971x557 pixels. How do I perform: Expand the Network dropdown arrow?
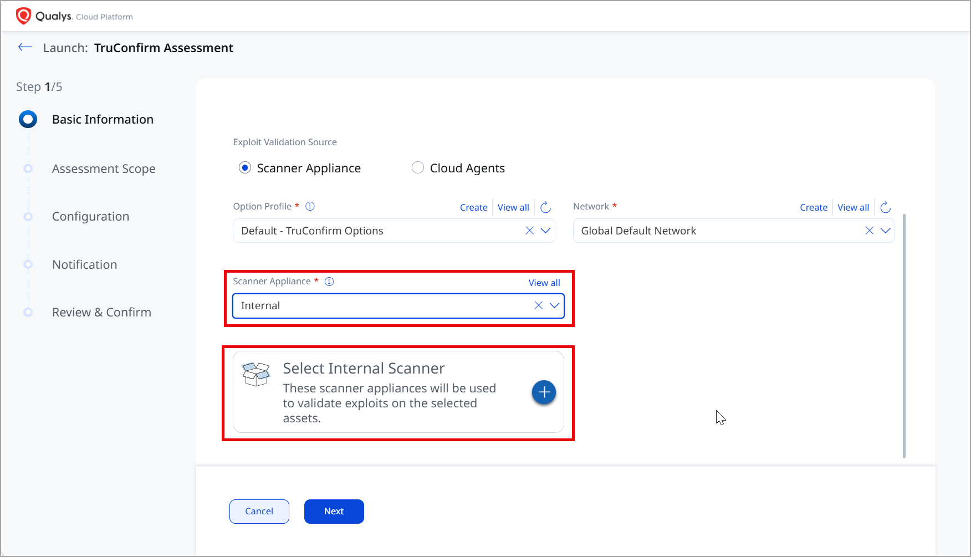click(x=886, y=231)
